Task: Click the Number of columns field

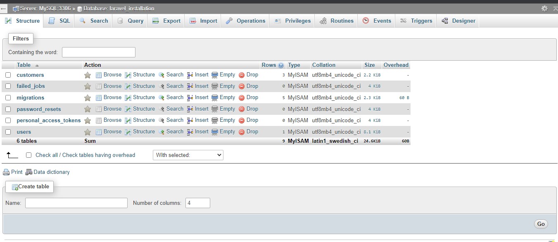Action: coord(198,203)
